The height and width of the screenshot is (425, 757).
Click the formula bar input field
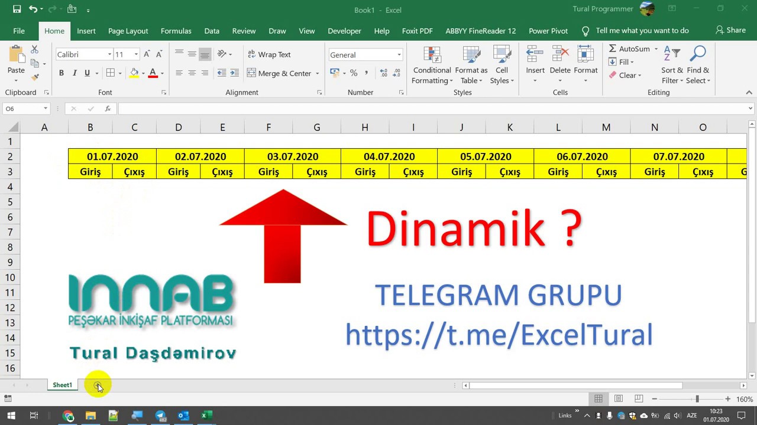[x=432, y=109]
